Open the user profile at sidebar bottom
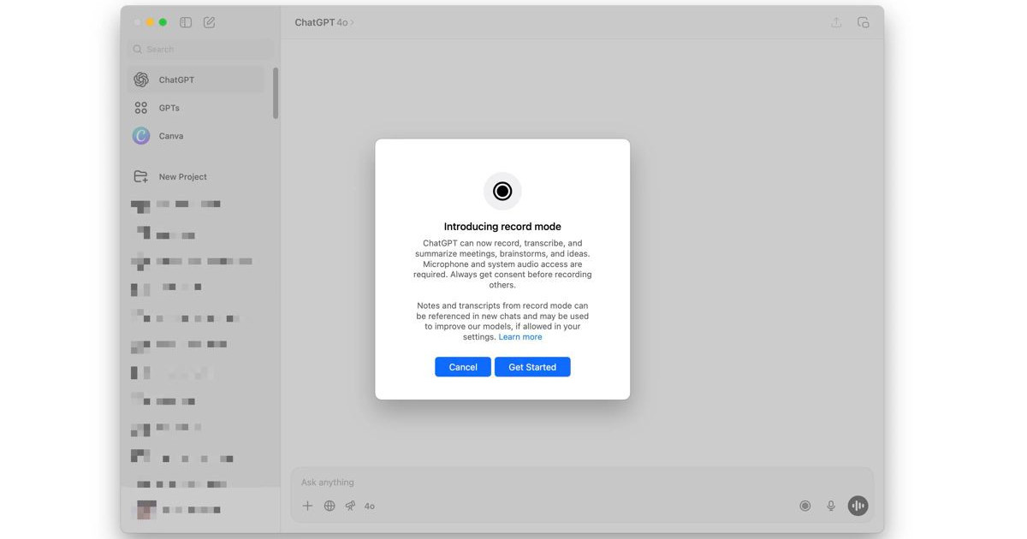This screenshot has height=539, width=1027. click(200, 509)
